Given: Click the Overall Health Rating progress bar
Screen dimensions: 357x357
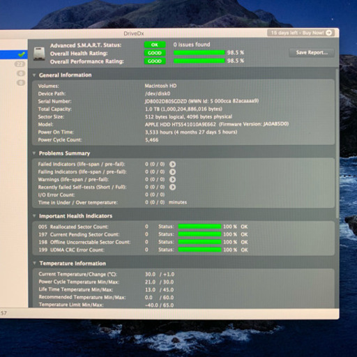Looking at the screenshot, I should pos(199,53).
